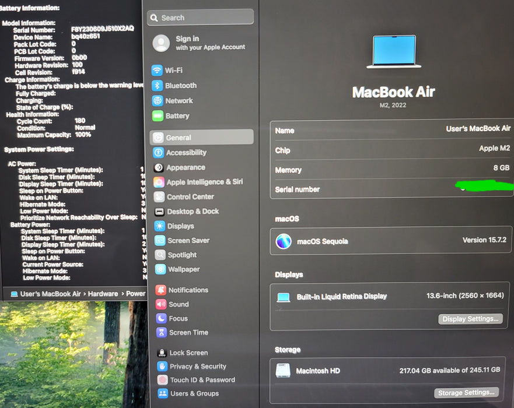514x408 pixels.
Task: Select General gear icon in sidebar
Action: click(158, 138)
